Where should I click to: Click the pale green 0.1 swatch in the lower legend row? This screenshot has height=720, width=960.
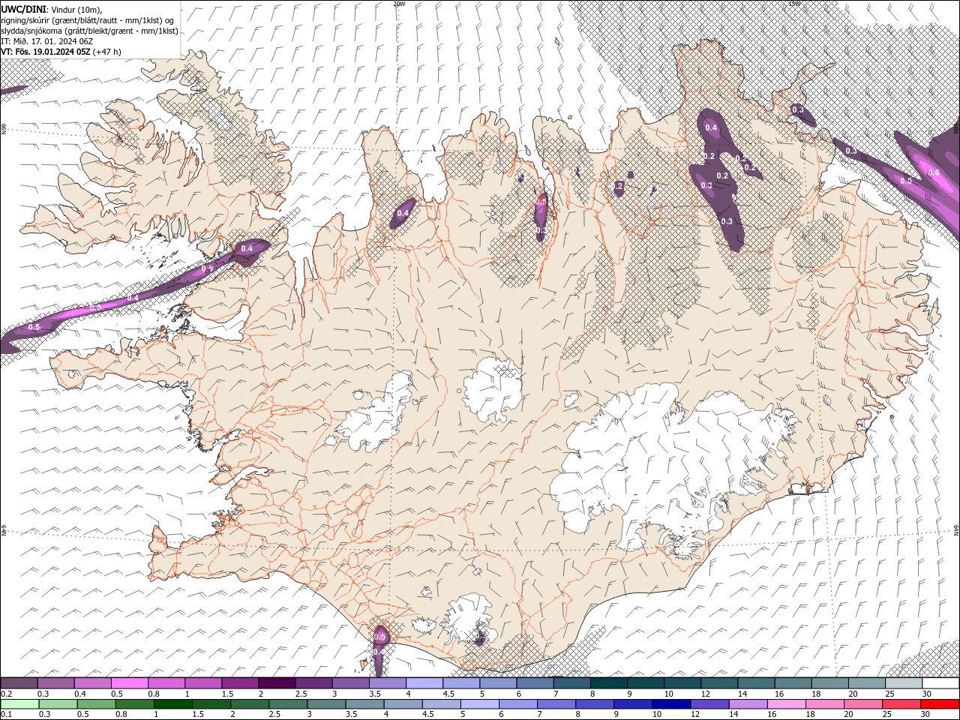coord(19,704)
